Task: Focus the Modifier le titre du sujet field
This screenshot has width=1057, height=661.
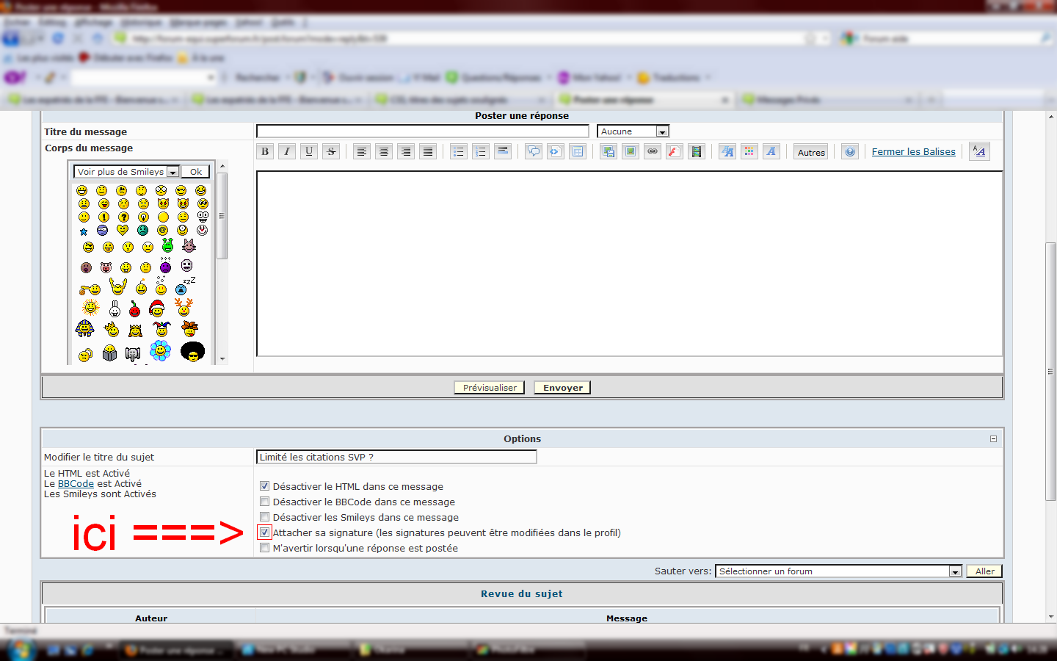Action: pos(396,457)
